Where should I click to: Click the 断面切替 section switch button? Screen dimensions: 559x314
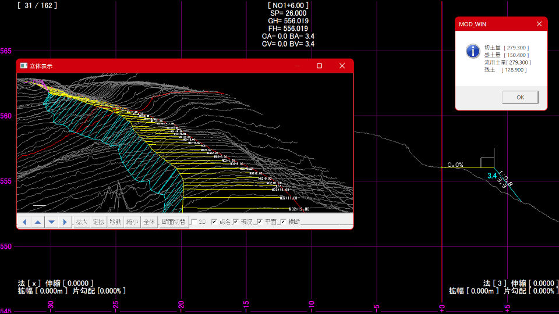pos(174,222)
